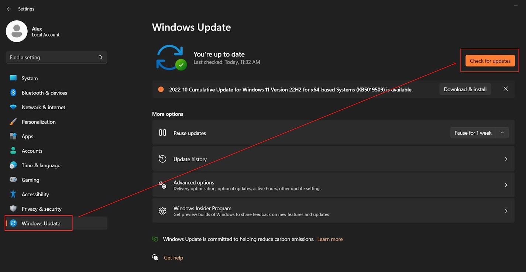Click the 'You're up to date' status text
The height and width of the screenshot is (272, 526).
pyautogui.click(x=219, y=54)
